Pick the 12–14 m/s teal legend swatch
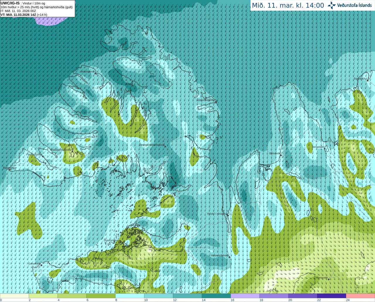The height and width of the screenshot is (302, 375). 187,296
